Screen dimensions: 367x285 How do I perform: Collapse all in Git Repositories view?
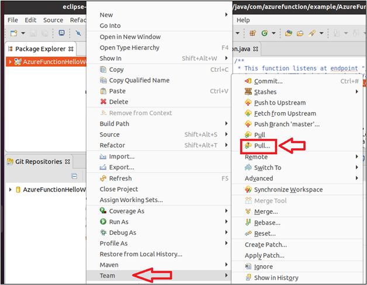pyautogui.click(x=74, y=176)
